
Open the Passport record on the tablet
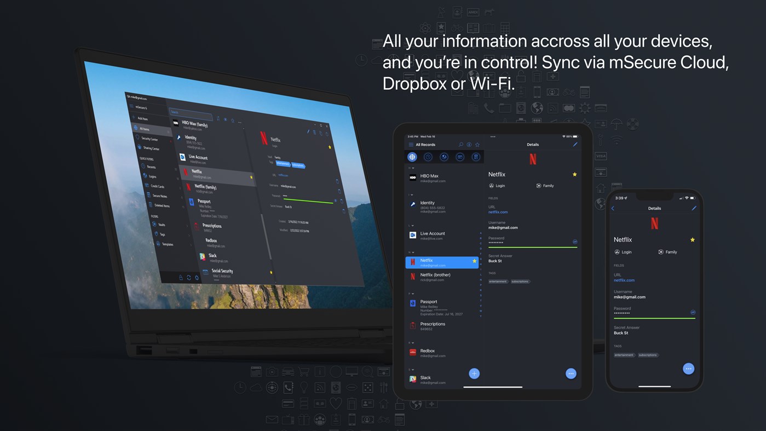(x=442, y=308)
